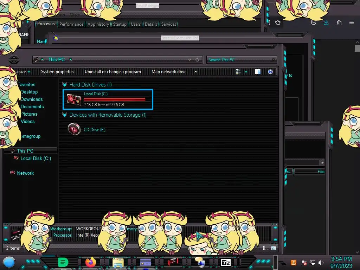Open network status tray icon
The height and width of the screenshot is (270, 360).
312,262
